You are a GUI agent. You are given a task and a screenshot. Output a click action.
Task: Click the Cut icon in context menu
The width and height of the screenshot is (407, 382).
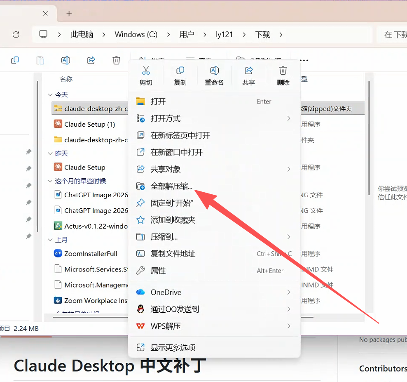pyautogui.click(x=146, y=71)
